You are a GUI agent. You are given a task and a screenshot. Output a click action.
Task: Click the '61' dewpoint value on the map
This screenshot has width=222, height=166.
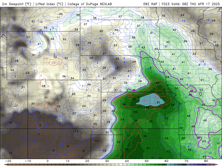pos(158,102)
